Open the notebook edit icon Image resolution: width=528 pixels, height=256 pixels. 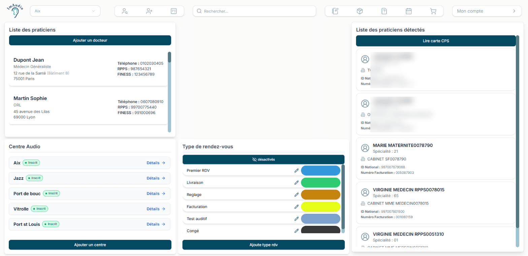click(x=335, y=11)
